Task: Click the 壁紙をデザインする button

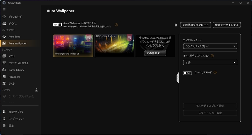Action: [227, 25]
